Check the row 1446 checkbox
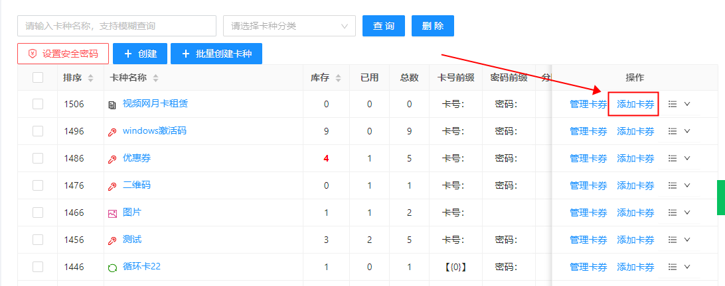 [x=38, y=267]
